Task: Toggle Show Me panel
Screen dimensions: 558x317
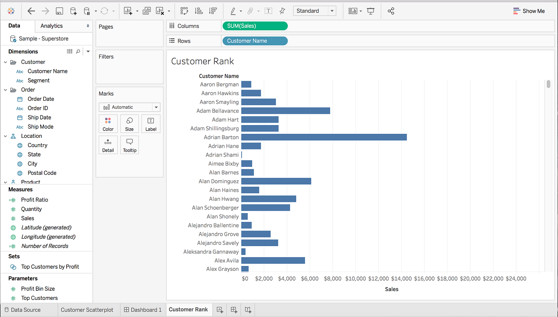Action: [529, 11]
